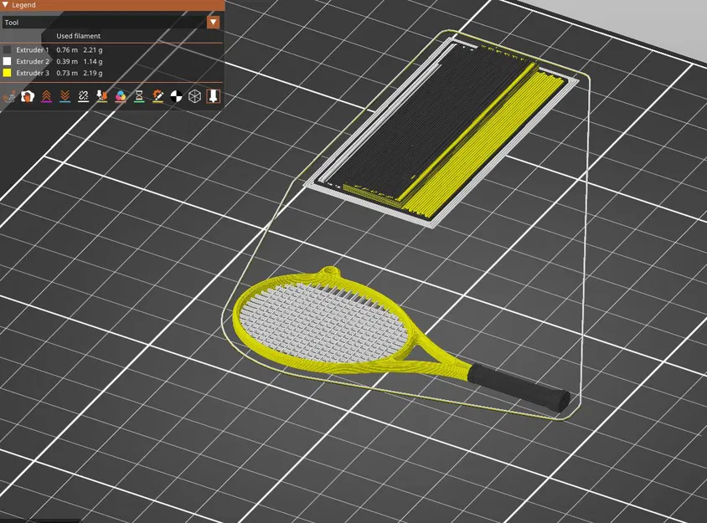Toggle pause print markers
This screenshot has width=707, height=523.
click(138, 96)
